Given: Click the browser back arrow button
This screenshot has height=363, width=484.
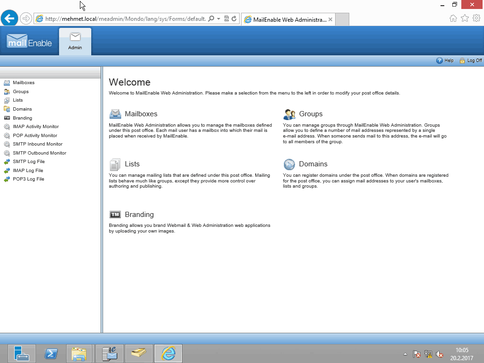Looking at the screenshot, I should 9,18.
